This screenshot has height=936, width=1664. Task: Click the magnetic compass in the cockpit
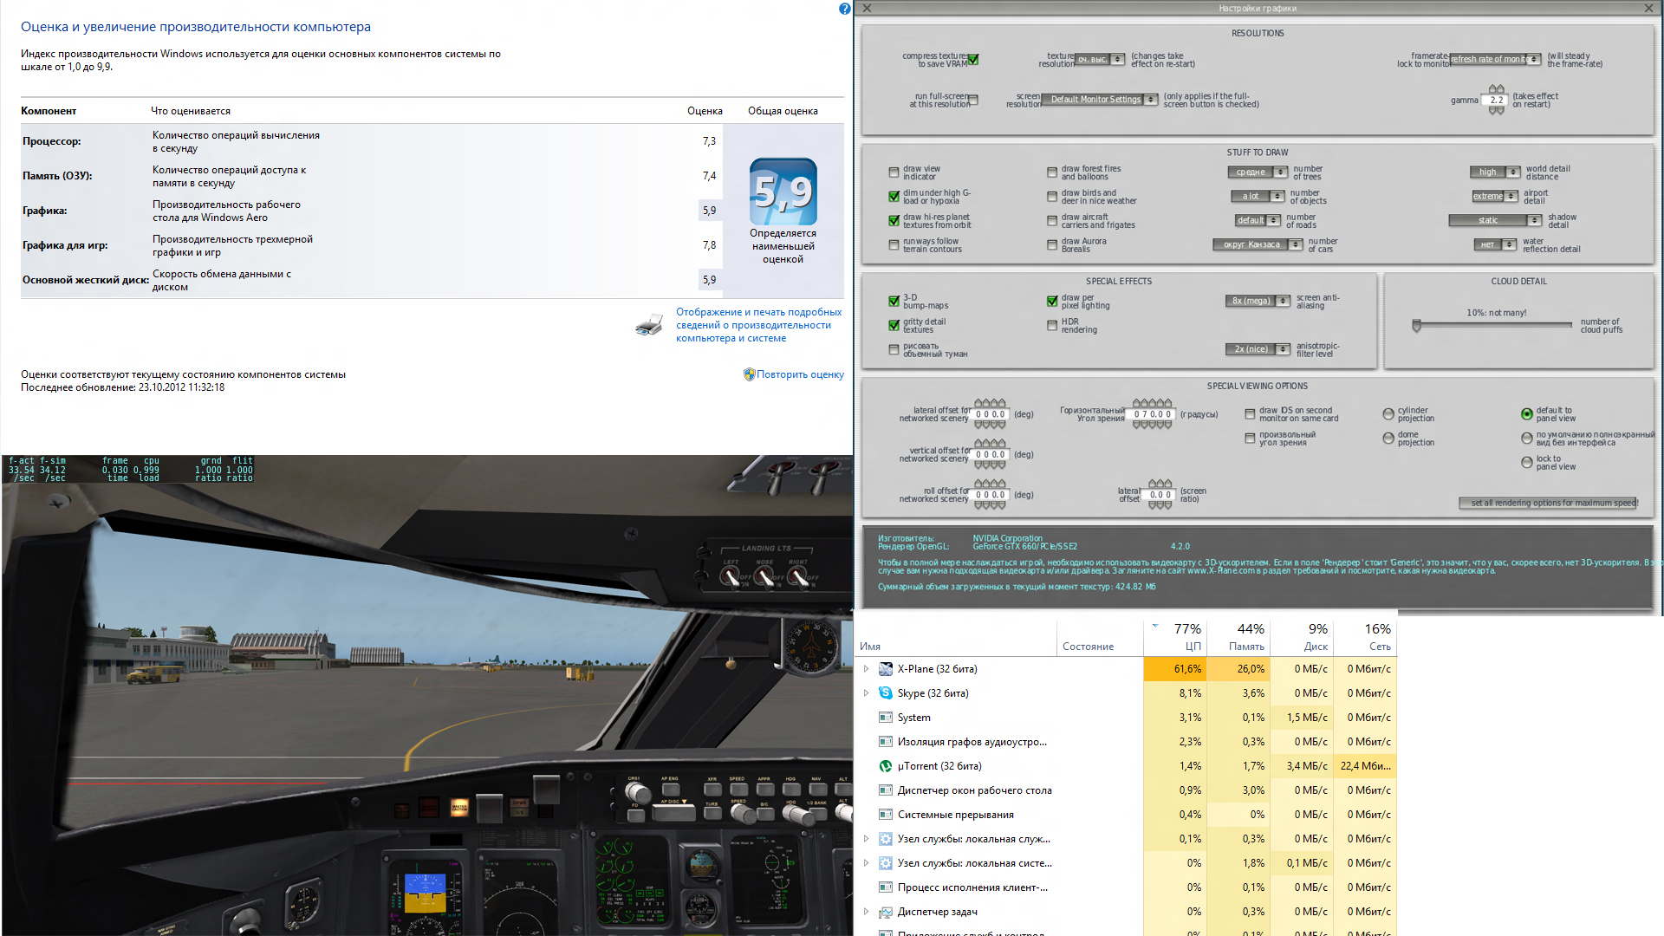click(811, 647)
